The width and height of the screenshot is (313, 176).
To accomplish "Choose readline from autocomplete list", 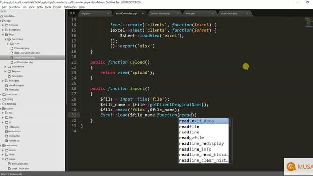I will click(x=203, y=132).
